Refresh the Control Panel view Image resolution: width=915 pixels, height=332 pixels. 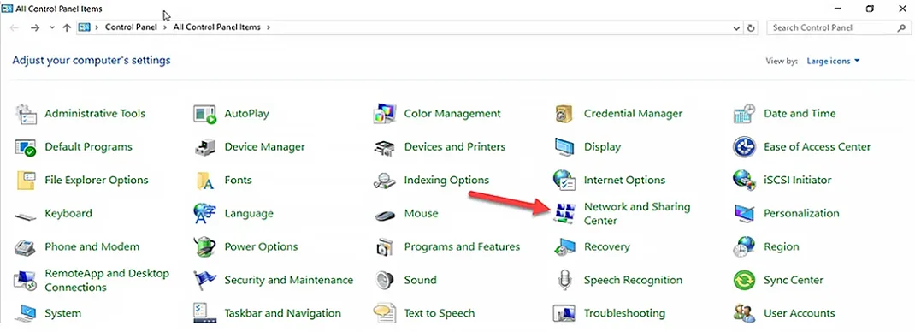tap(751, 27)
